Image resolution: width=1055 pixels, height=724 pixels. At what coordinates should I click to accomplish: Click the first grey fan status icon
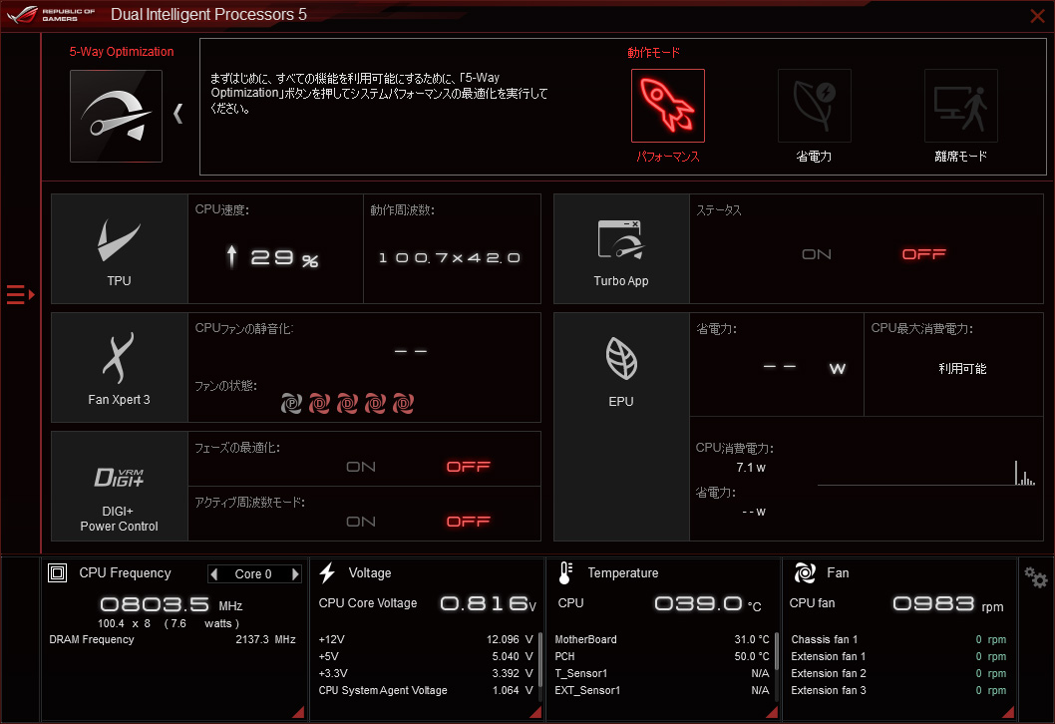tap(291, 403)
